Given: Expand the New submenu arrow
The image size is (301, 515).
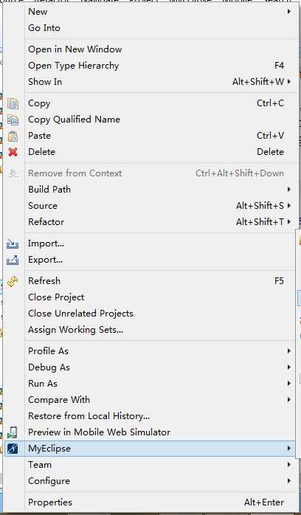Looking at the screenshot, I should coord(289,12).
